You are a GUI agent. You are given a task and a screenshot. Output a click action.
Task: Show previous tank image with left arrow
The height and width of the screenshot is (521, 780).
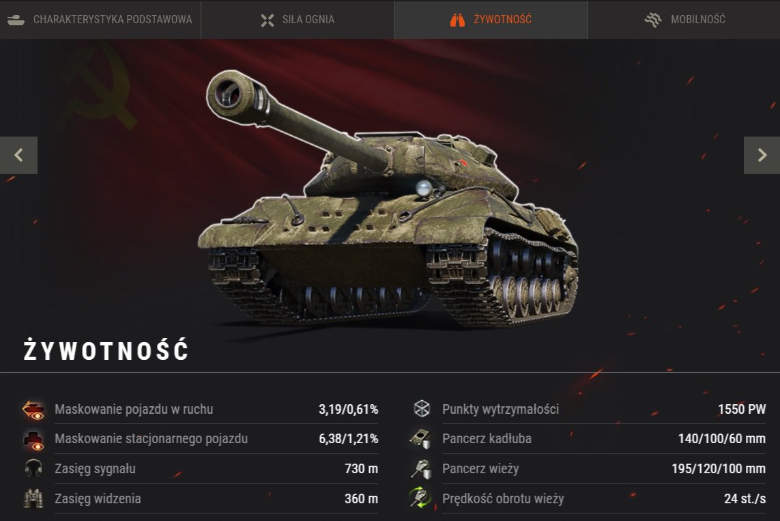[18, 155]
